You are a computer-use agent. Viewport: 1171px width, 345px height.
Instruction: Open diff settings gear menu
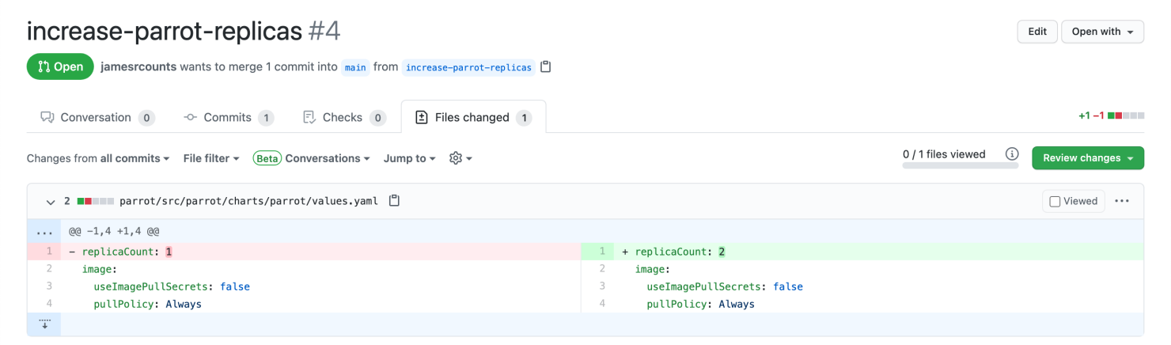click(x=460, y=158)
